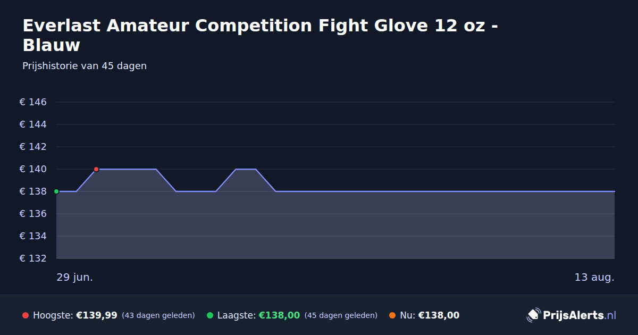Click the 29 jun. start date label
The width and height of the screenshot is (638, 335).
(x=75, y=278)
